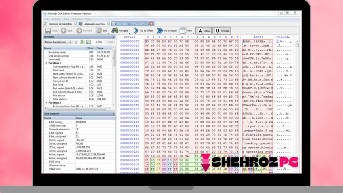Switch to Welcome to Disk Editor tab
This screenshot has width=343, height=193.
point(61,24)
